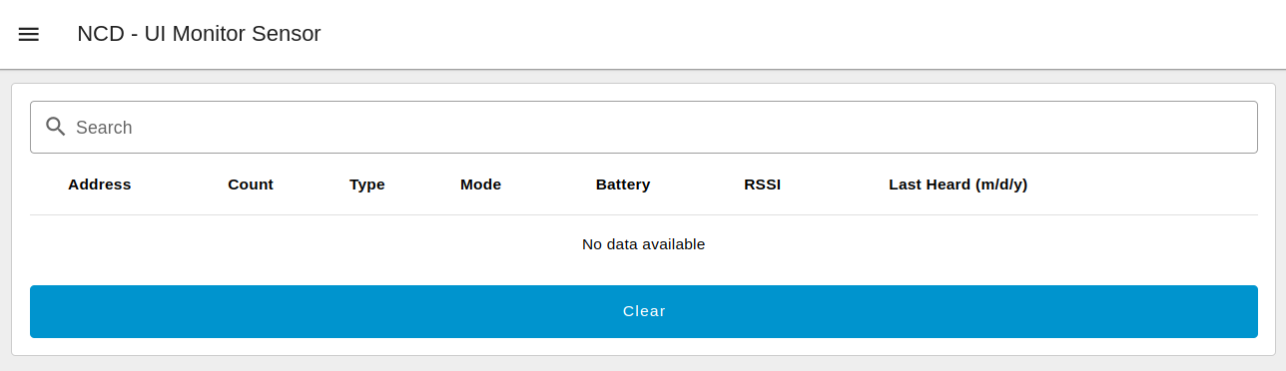This screenshot has height=371, width=1286.
Task: Click the Search placeholder text
Action: point(104,128)
